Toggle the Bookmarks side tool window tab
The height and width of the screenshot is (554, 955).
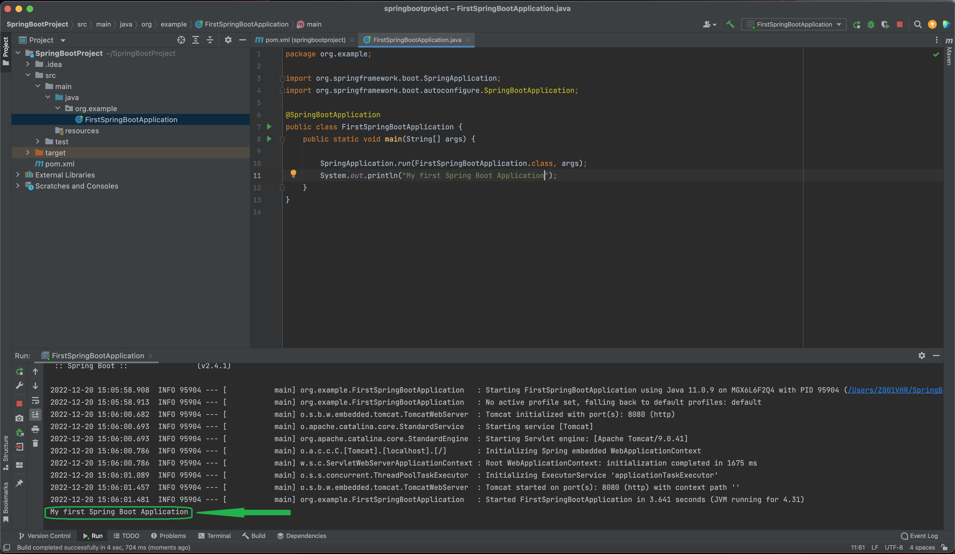5,502
